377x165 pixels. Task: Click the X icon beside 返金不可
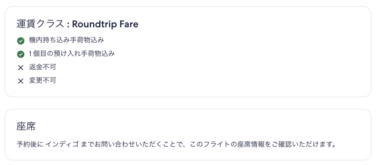(21, 68)
